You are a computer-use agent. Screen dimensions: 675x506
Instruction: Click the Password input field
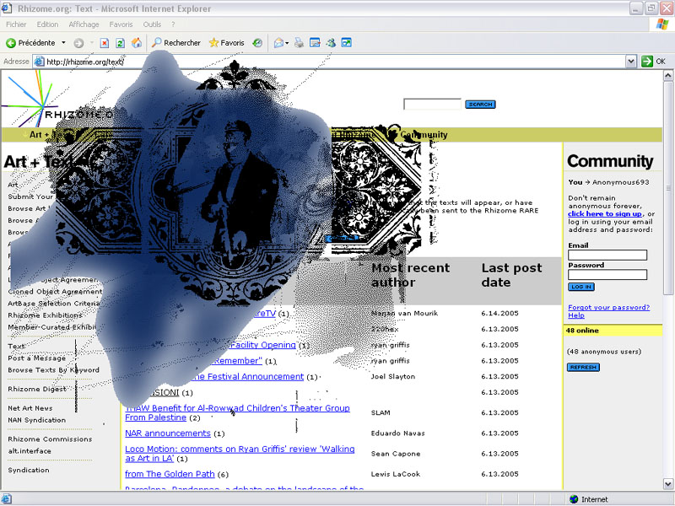click(607, 275)
